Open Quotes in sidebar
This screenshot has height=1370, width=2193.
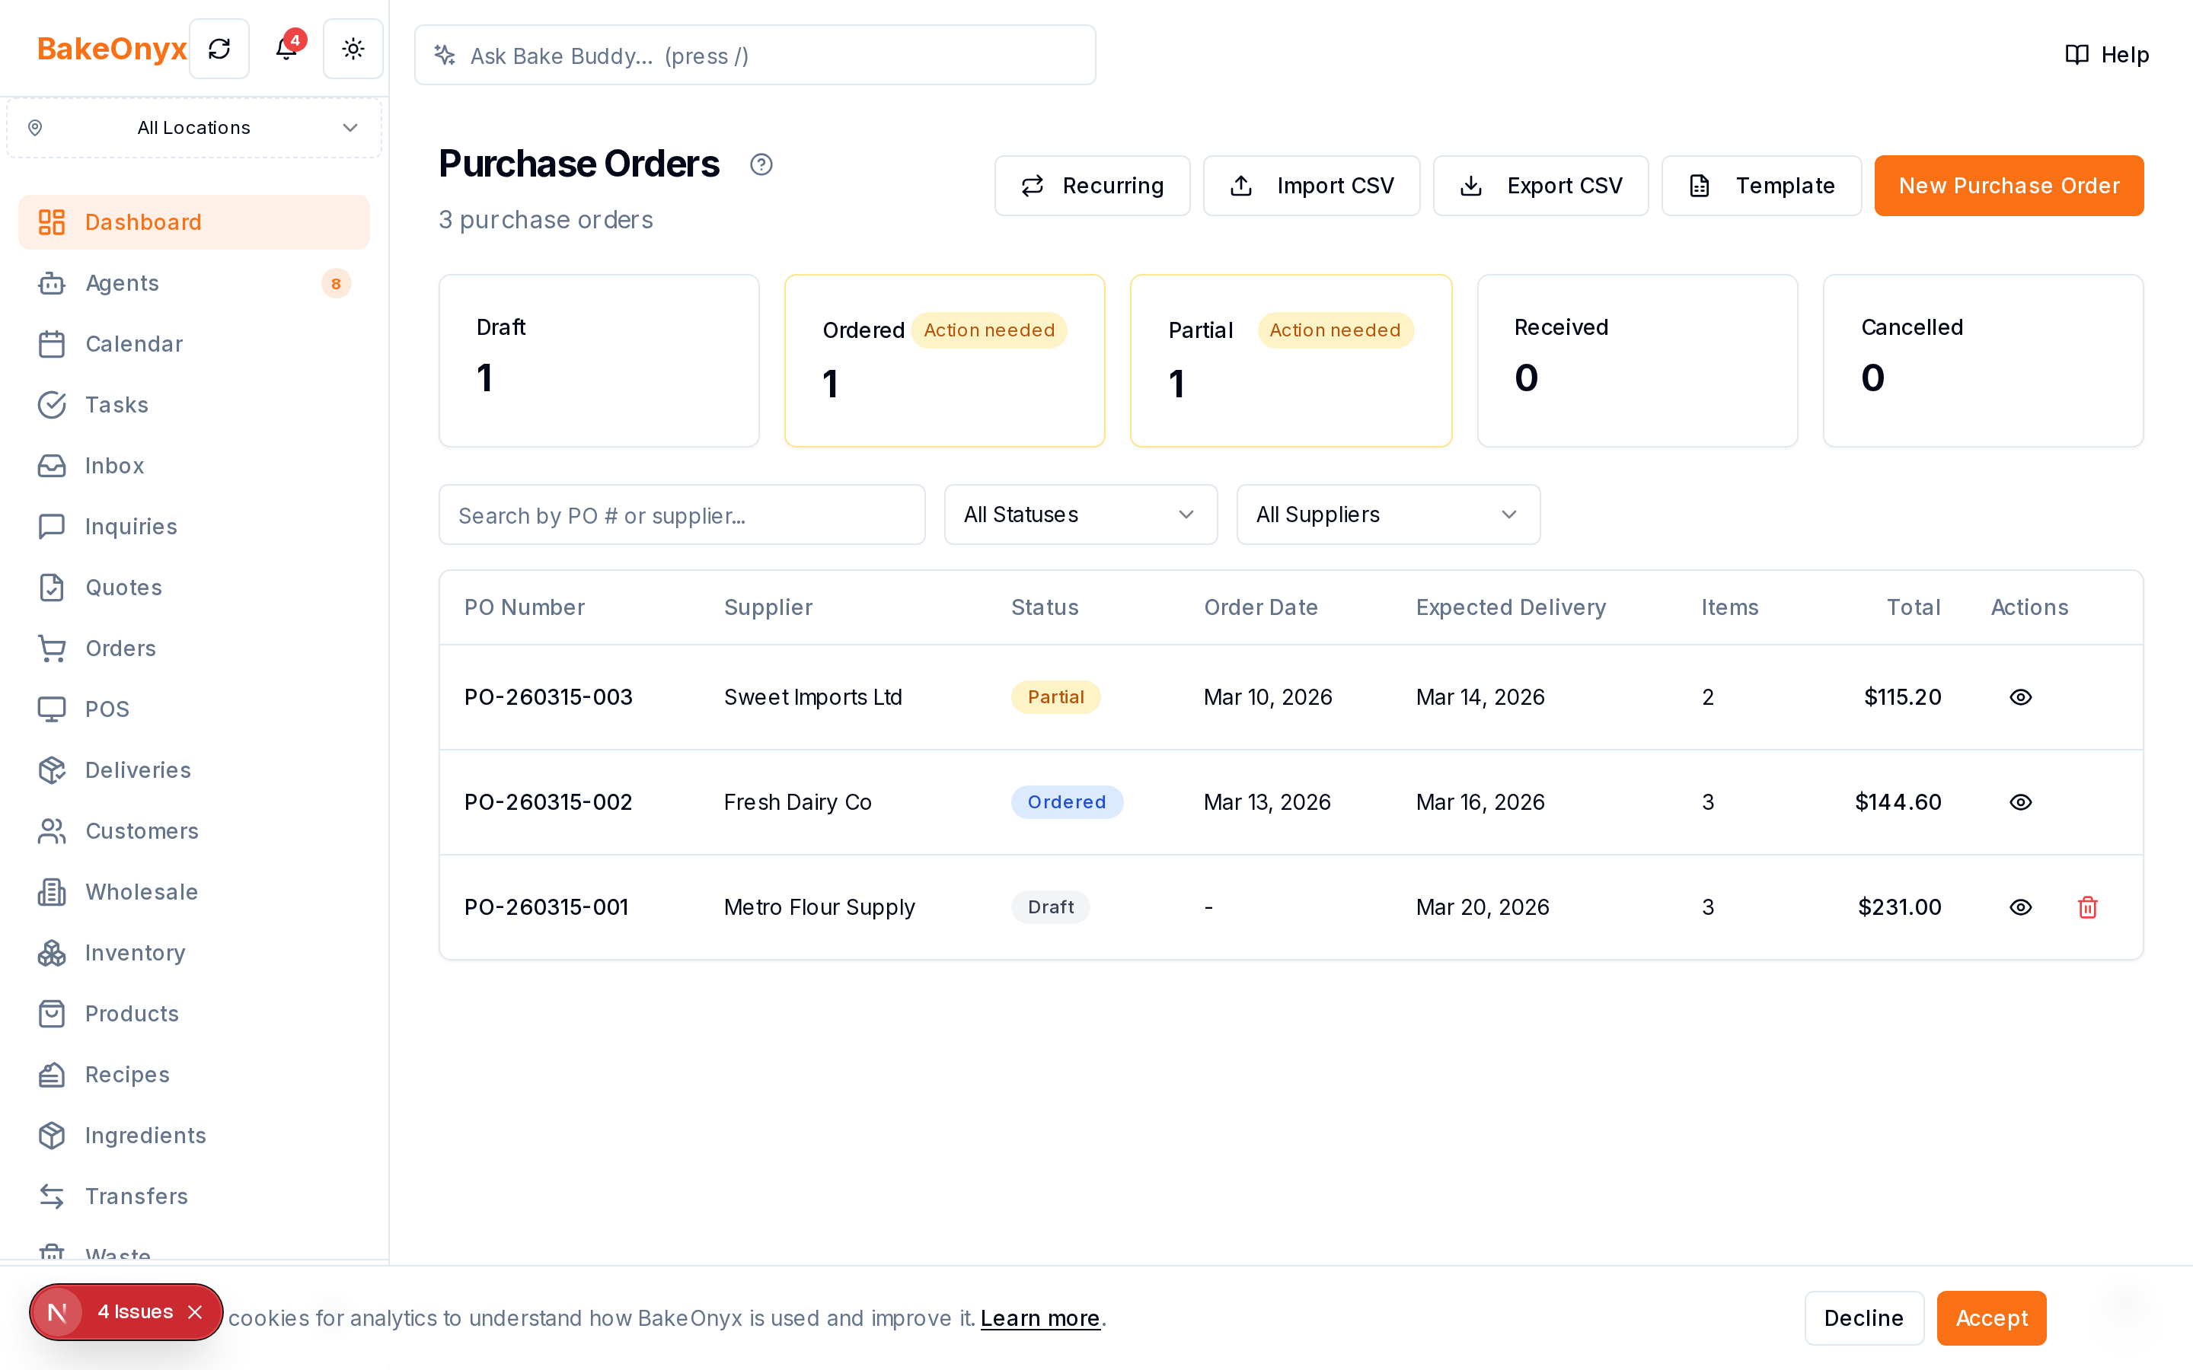click(194, 587)
